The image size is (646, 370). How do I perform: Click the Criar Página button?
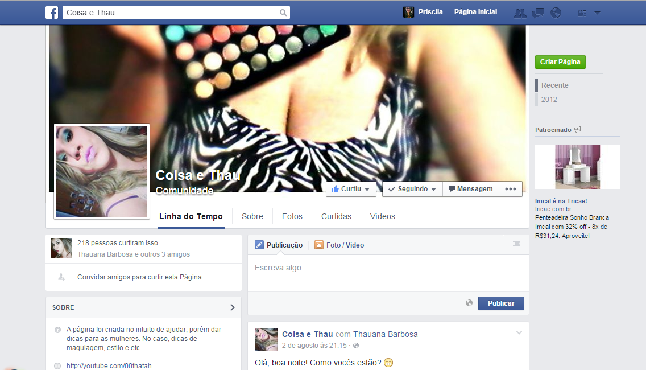pyautogui.click(x=560, y=62)
